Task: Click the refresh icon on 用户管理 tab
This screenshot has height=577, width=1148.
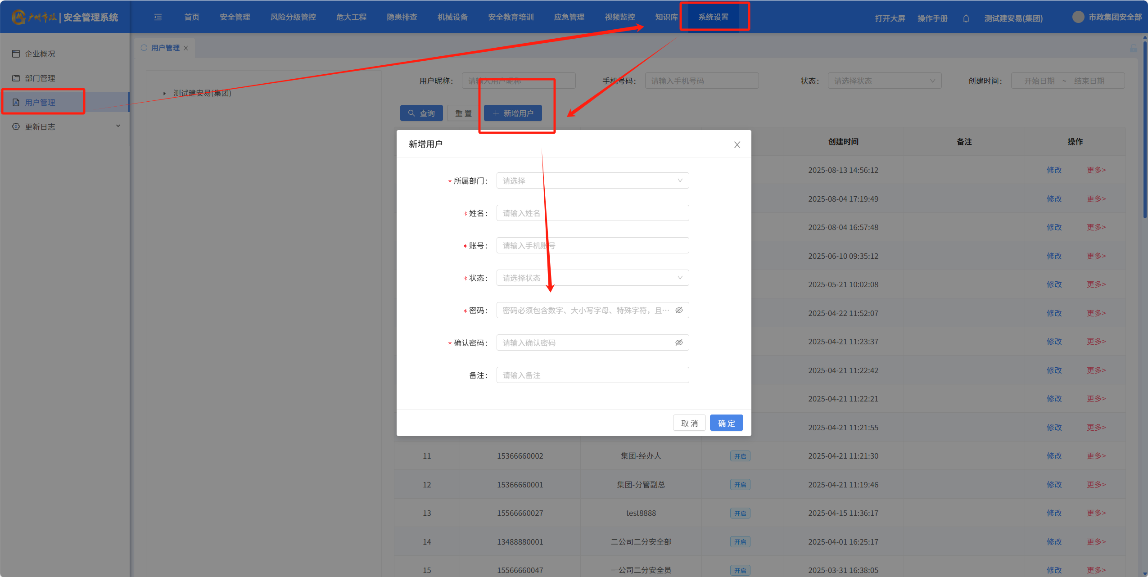Action: click(x=144, y=48)
